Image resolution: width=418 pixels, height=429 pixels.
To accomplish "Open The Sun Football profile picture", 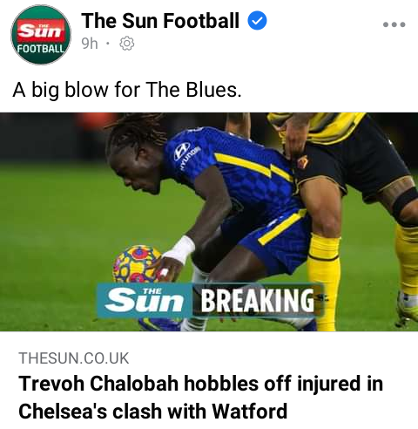I will pos(41,35).
